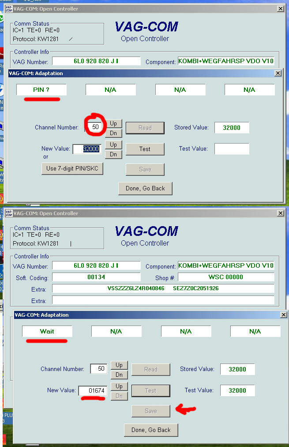Click Read button in upper Adaptation dialog

coord(145,128)
